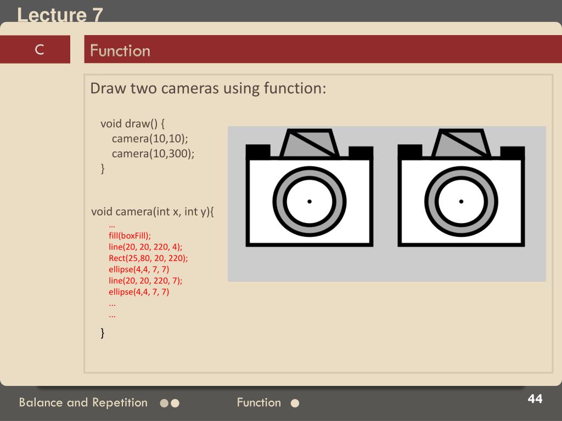This screenshot has width=562, height=421.
Task: Click the left camera drawing
Action: coord(310,188)
